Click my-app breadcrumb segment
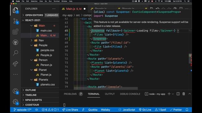Image resolution: width=202 pixels, height=113 pixels. tap(68, 15)
